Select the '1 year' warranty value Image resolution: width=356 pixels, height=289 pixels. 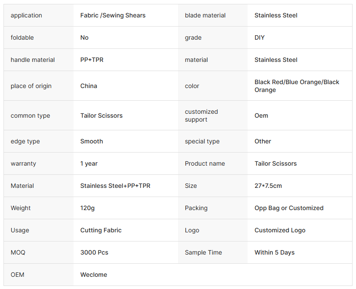click(x=89, y=163)
